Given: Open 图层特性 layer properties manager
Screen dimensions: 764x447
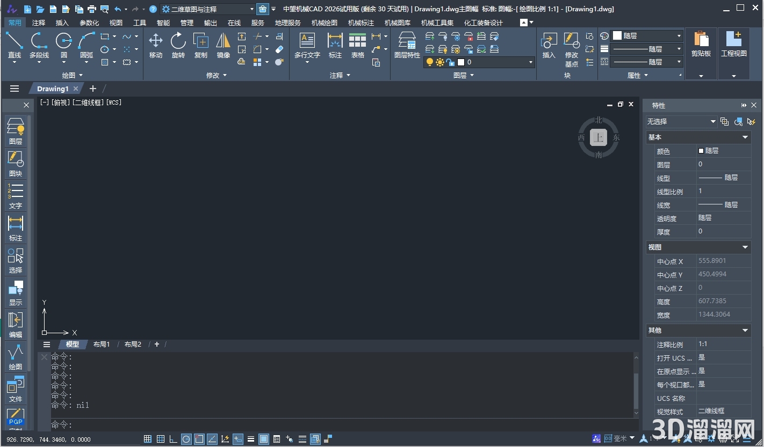Looking at the screenshot, I should [407, 46].
